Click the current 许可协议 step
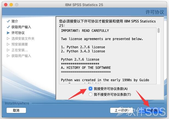Viewport: 169px width, 119px height. [18, 33]
